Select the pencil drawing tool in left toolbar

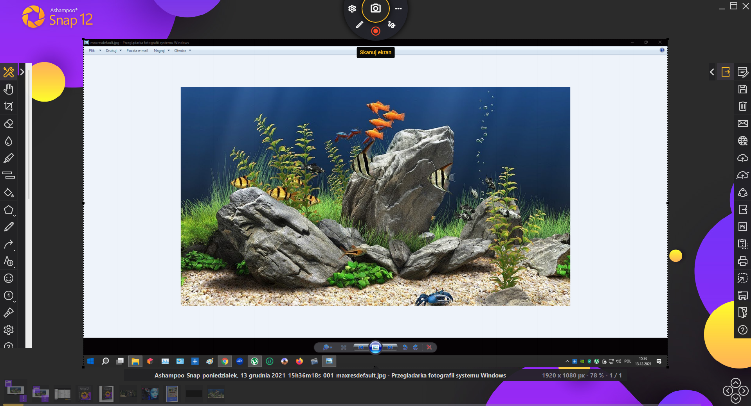pos(9,227)
